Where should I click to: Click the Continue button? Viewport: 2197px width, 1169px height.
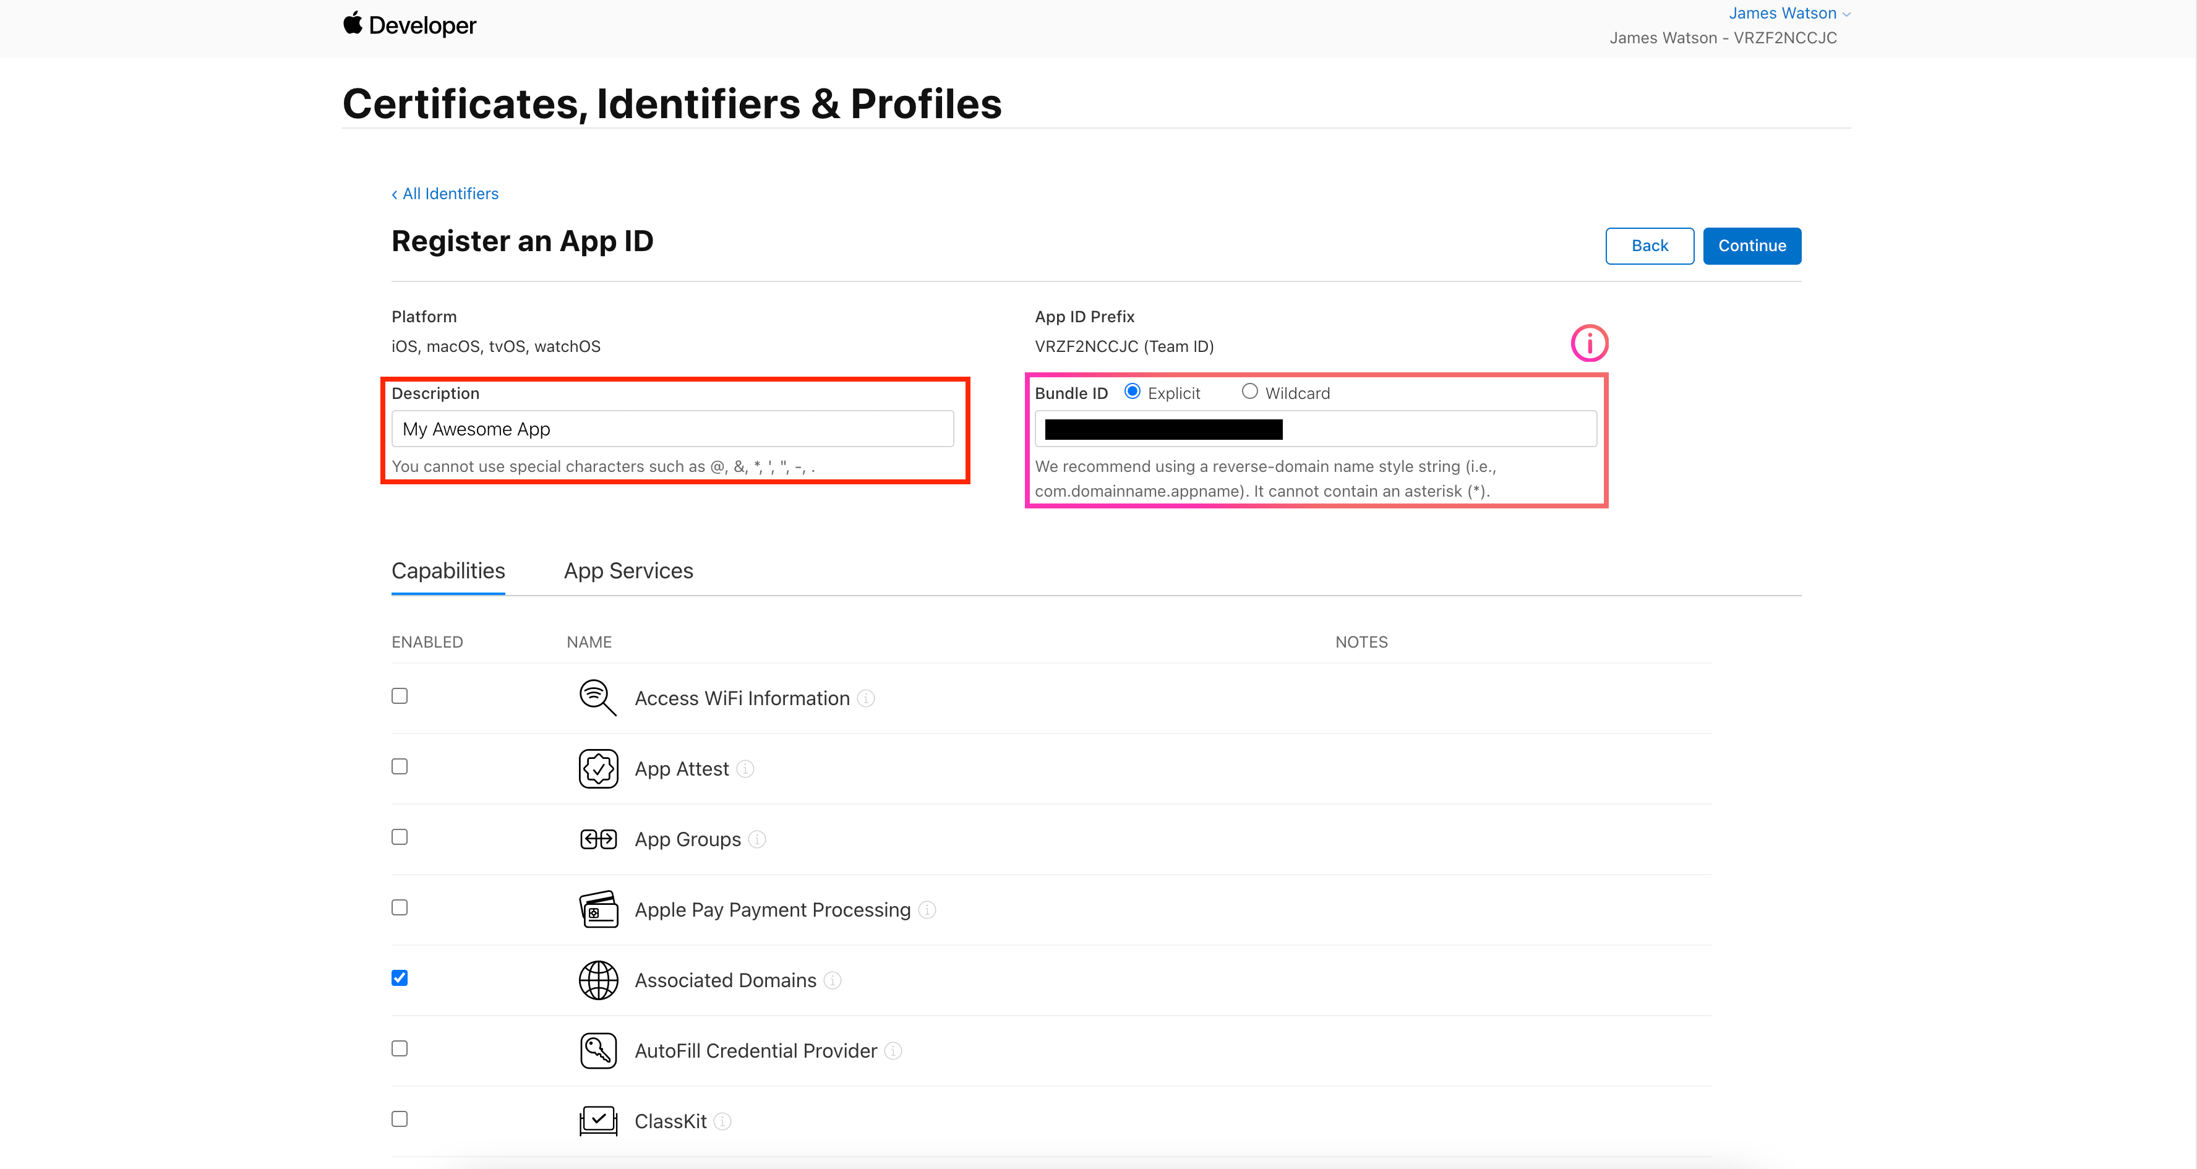tap(1752, 246)
